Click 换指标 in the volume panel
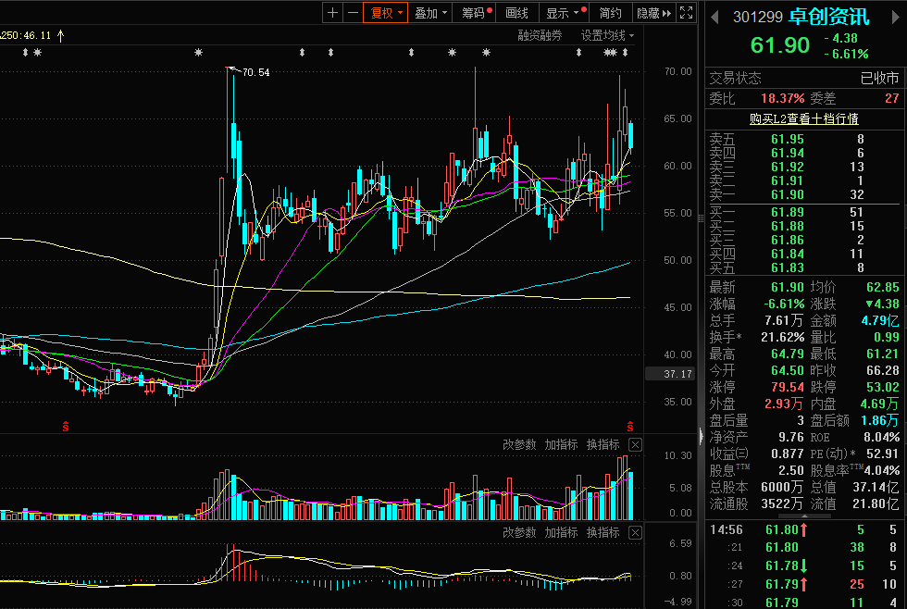 603,445
